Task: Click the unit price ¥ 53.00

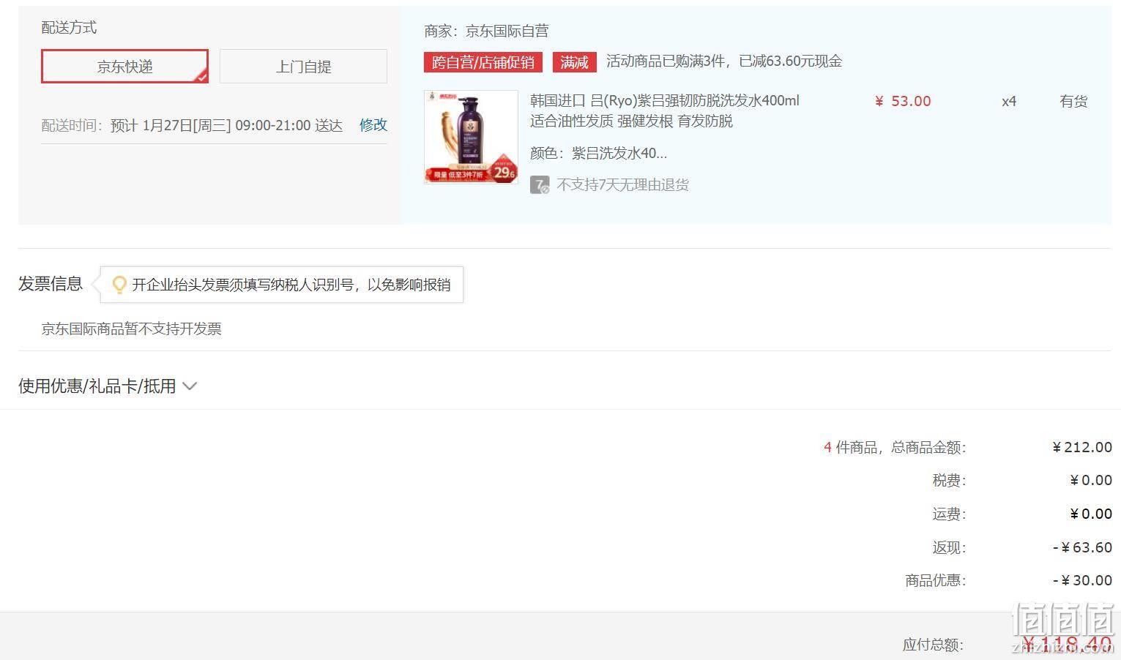Action: pos(903,101)
